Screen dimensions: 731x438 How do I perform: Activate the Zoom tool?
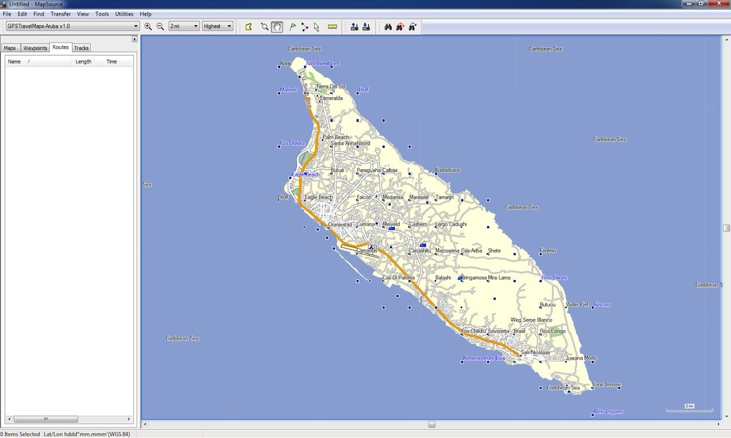click(264, 26)
